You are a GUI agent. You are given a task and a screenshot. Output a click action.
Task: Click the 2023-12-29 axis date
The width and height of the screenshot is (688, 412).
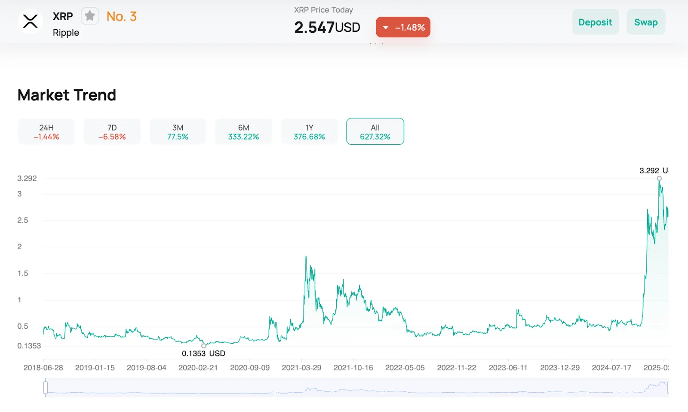coord(560,368)
